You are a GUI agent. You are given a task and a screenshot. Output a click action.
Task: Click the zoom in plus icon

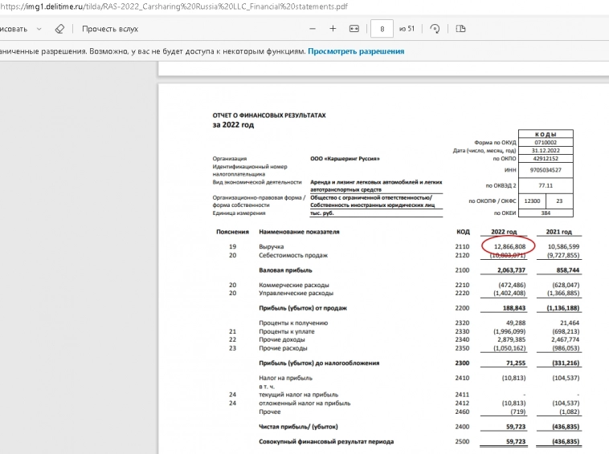[333, 29]
